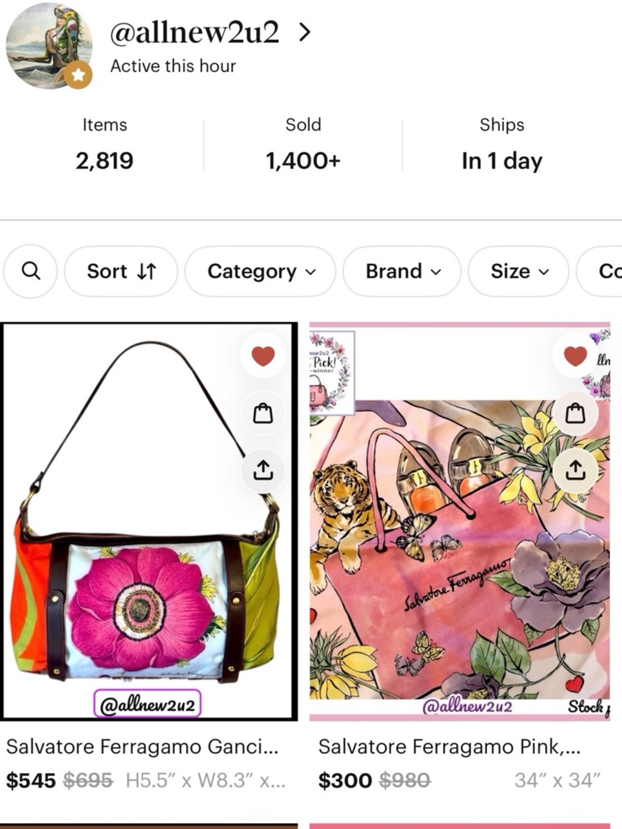Share the pink scarf listing
Screen dimensions: 622x829
point(575,470)
